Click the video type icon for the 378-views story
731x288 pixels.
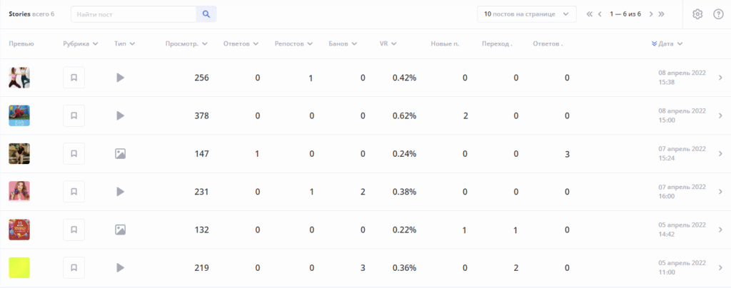tap(120, 115)
